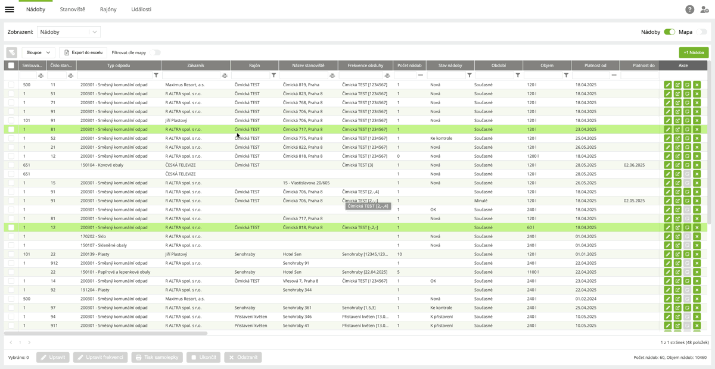Screen dimensions: 715x369
Task: Open detail of the Čimická 822 row
Action: click(x=677, y=147)
